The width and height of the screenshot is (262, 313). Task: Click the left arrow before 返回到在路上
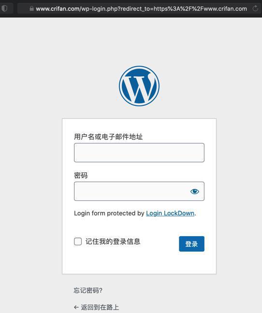coord(76,307)
